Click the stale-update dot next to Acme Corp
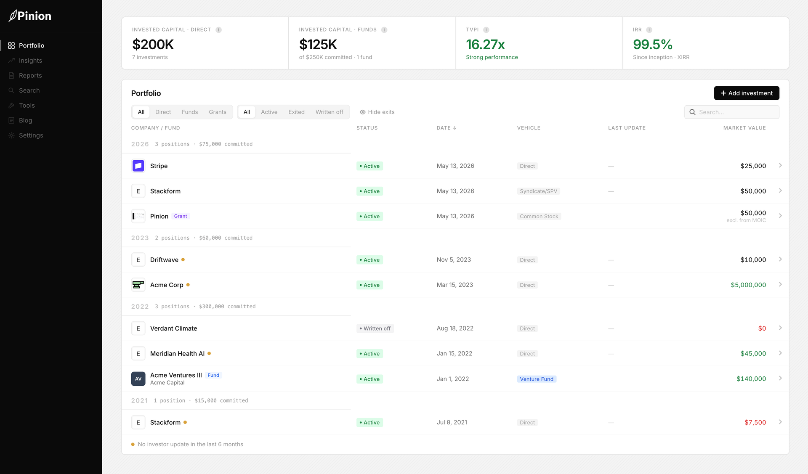The width and height of the screenshot is (808, 474). (188, 285)
